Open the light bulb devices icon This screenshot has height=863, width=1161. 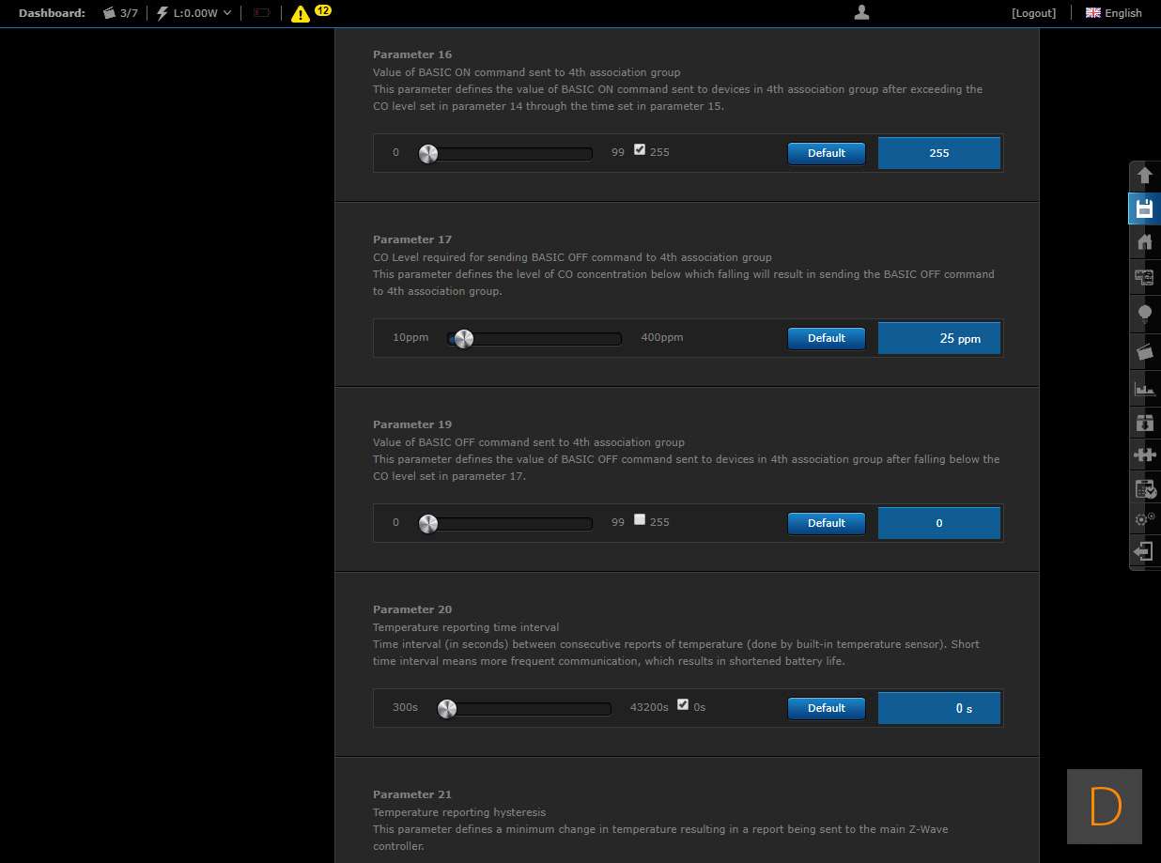(1144, 314)
